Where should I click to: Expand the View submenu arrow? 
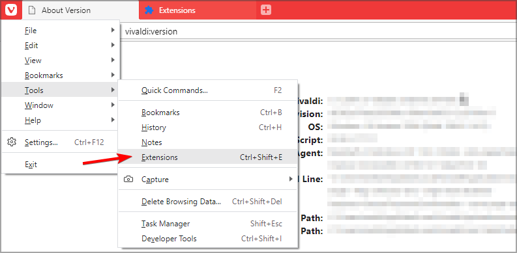tap(113, 60)
